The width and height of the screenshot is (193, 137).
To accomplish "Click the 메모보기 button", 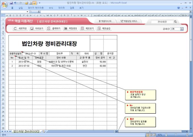I will (87, 28).
